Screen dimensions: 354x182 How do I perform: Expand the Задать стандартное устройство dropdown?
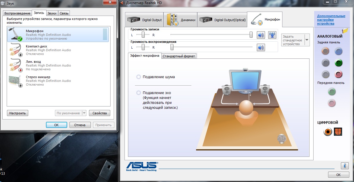click(307, 40)
